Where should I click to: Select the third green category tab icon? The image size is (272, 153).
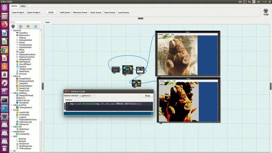coord(28,26)
